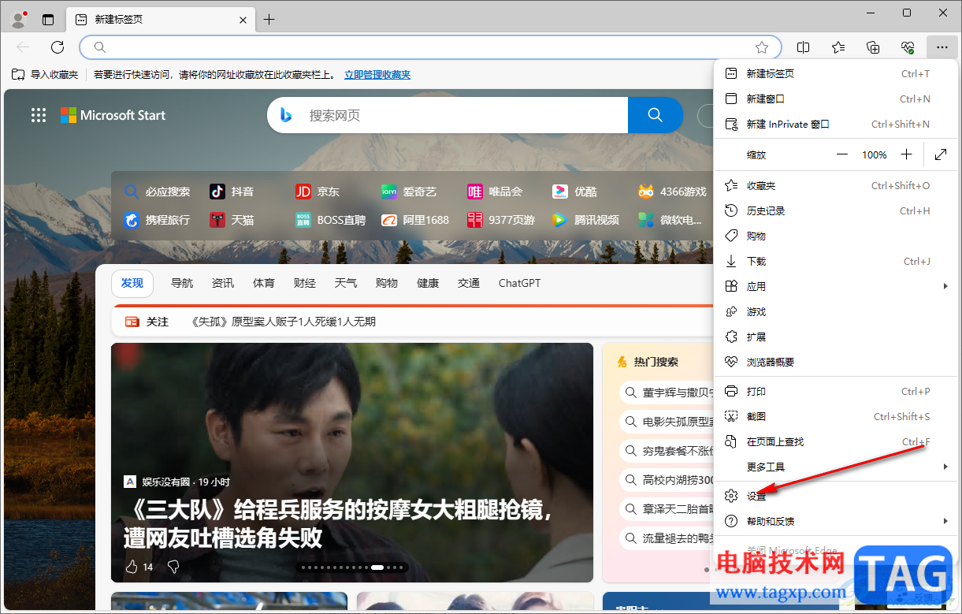Open a new tab with plus icon
962x614 pixels.
[x=269, y=20]
